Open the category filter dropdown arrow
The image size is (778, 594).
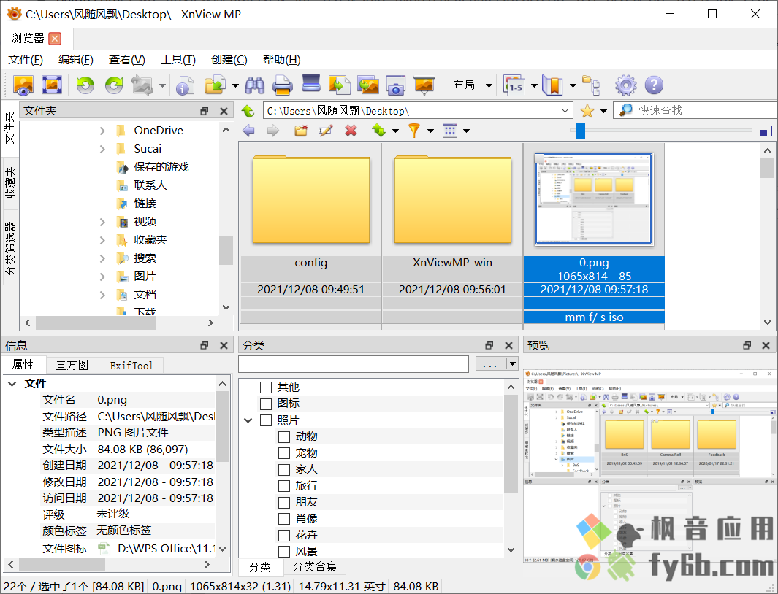[513, 363]
